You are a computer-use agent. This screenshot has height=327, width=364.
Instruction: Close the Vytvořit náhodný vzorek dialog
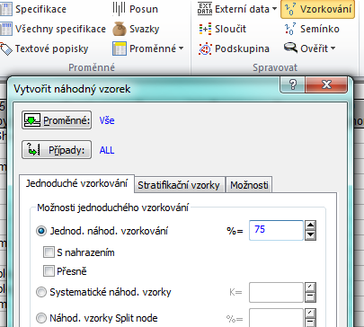point(326,84)
